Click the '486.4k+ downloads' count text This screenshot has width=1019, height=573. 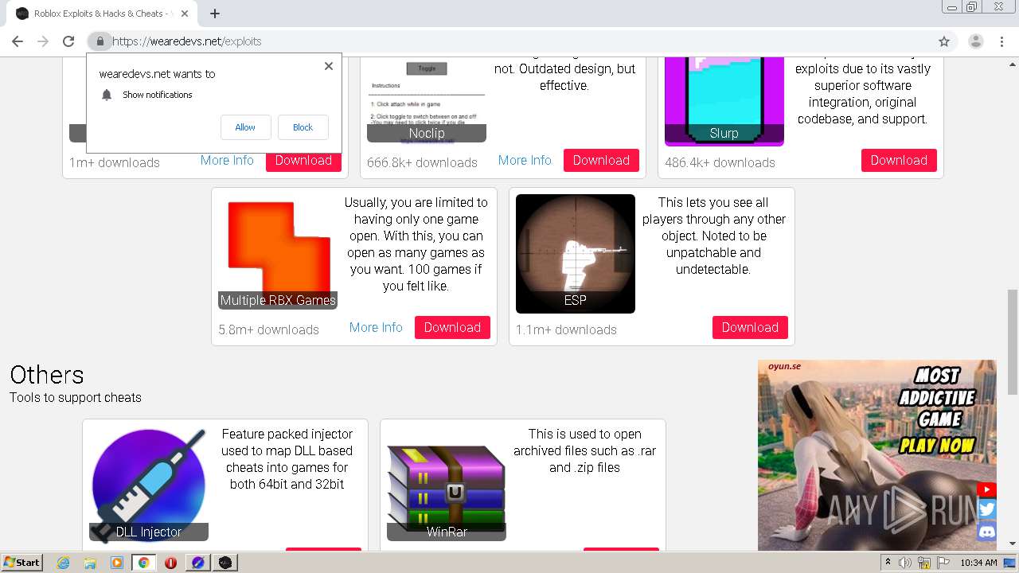tap(720, 162)
